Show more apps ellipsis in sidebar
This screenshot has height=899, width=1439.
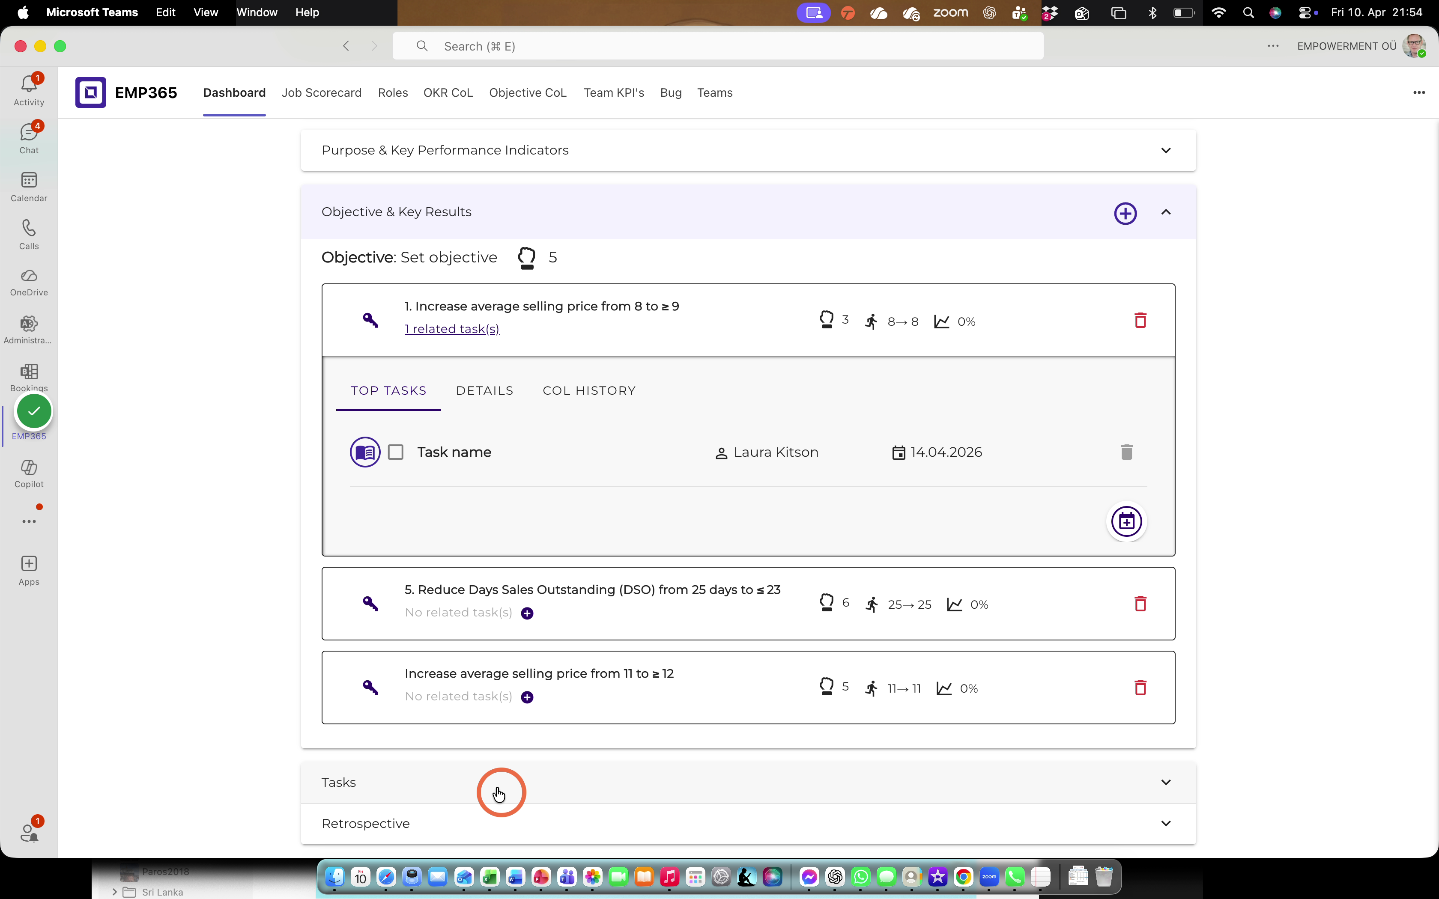(x=29, y=521)
